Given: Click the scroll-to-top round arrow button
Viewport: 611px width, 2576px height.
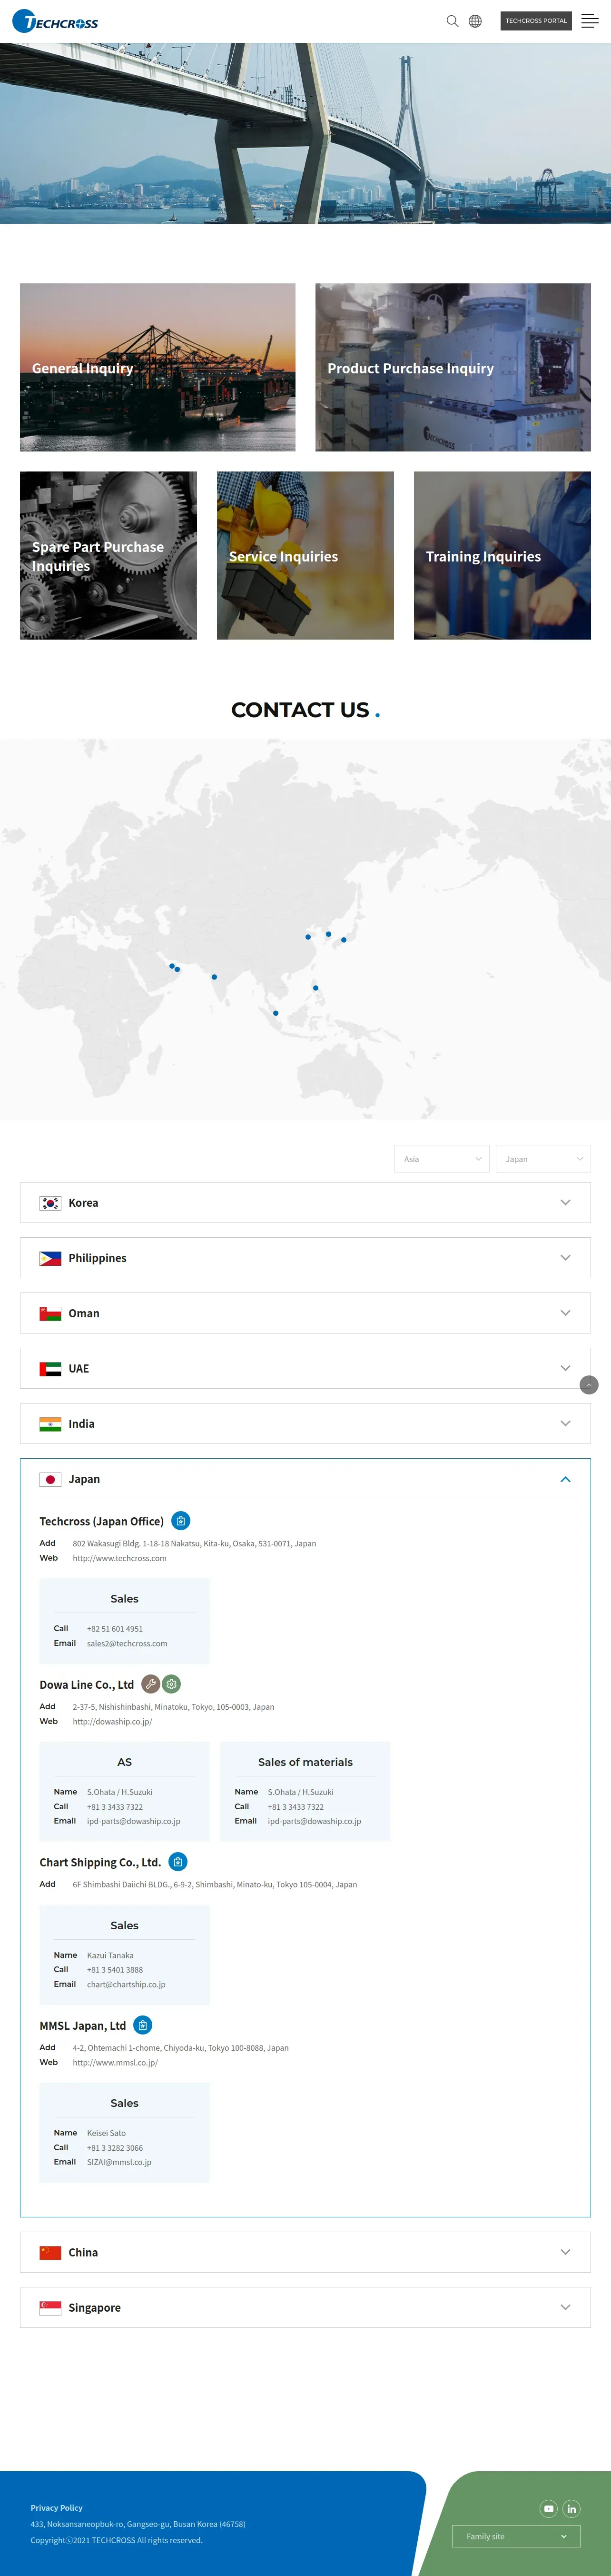Looking at the screenshot, I should [589, 1384].
